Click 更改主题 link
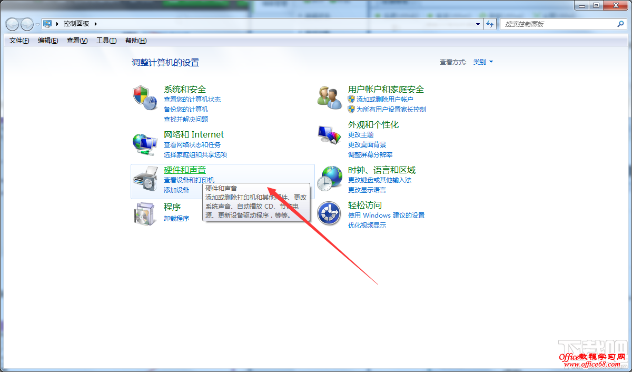Screen dimensions: 632x372 pyautogui.click(x=361, y=134)
